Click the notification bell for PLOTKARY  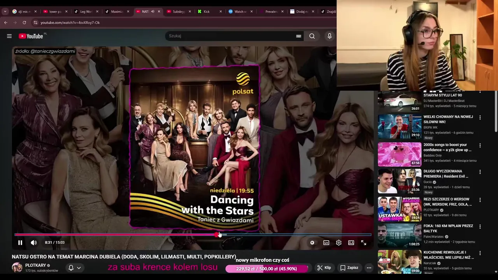(x=71, y=268)
